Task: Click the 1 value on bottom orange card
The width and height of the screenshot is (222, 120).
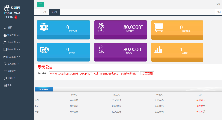Action: (181, 50)
